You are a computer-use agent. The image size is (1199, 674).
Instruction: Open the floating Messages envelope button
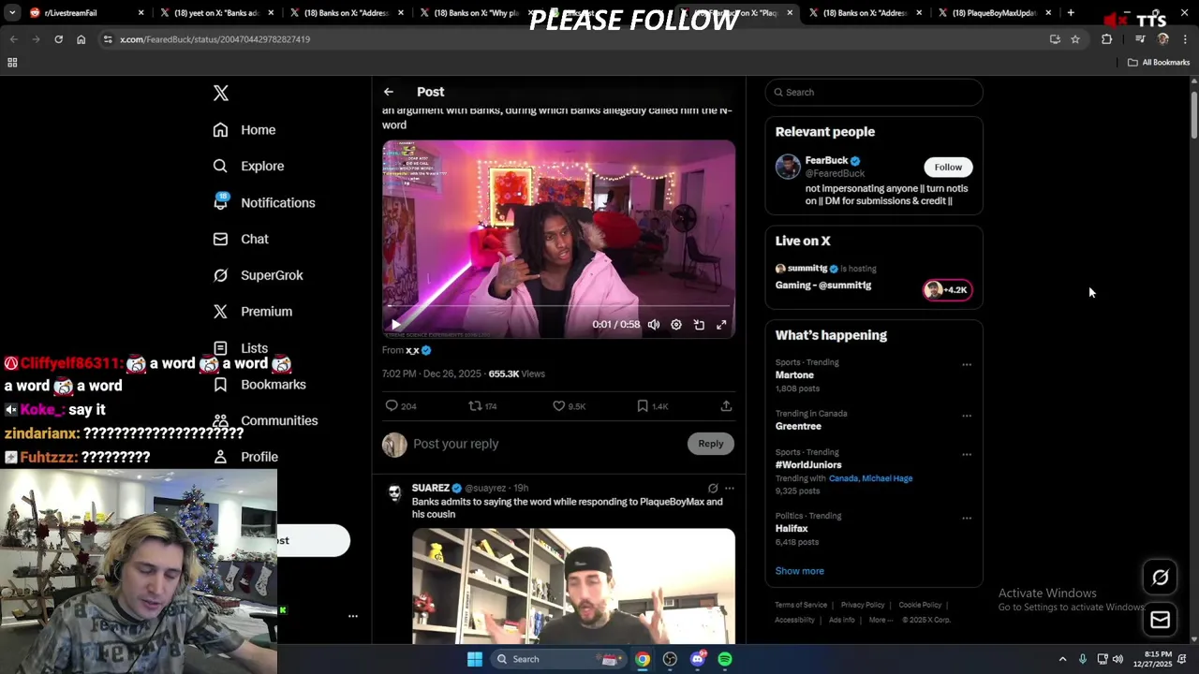[x=1160, y=620]
